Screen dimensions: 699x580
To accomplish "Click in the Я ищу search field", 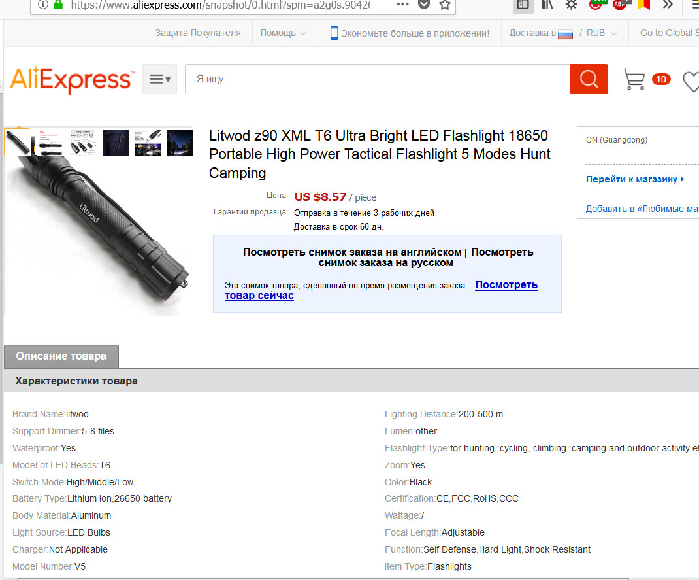I will 378,79.
